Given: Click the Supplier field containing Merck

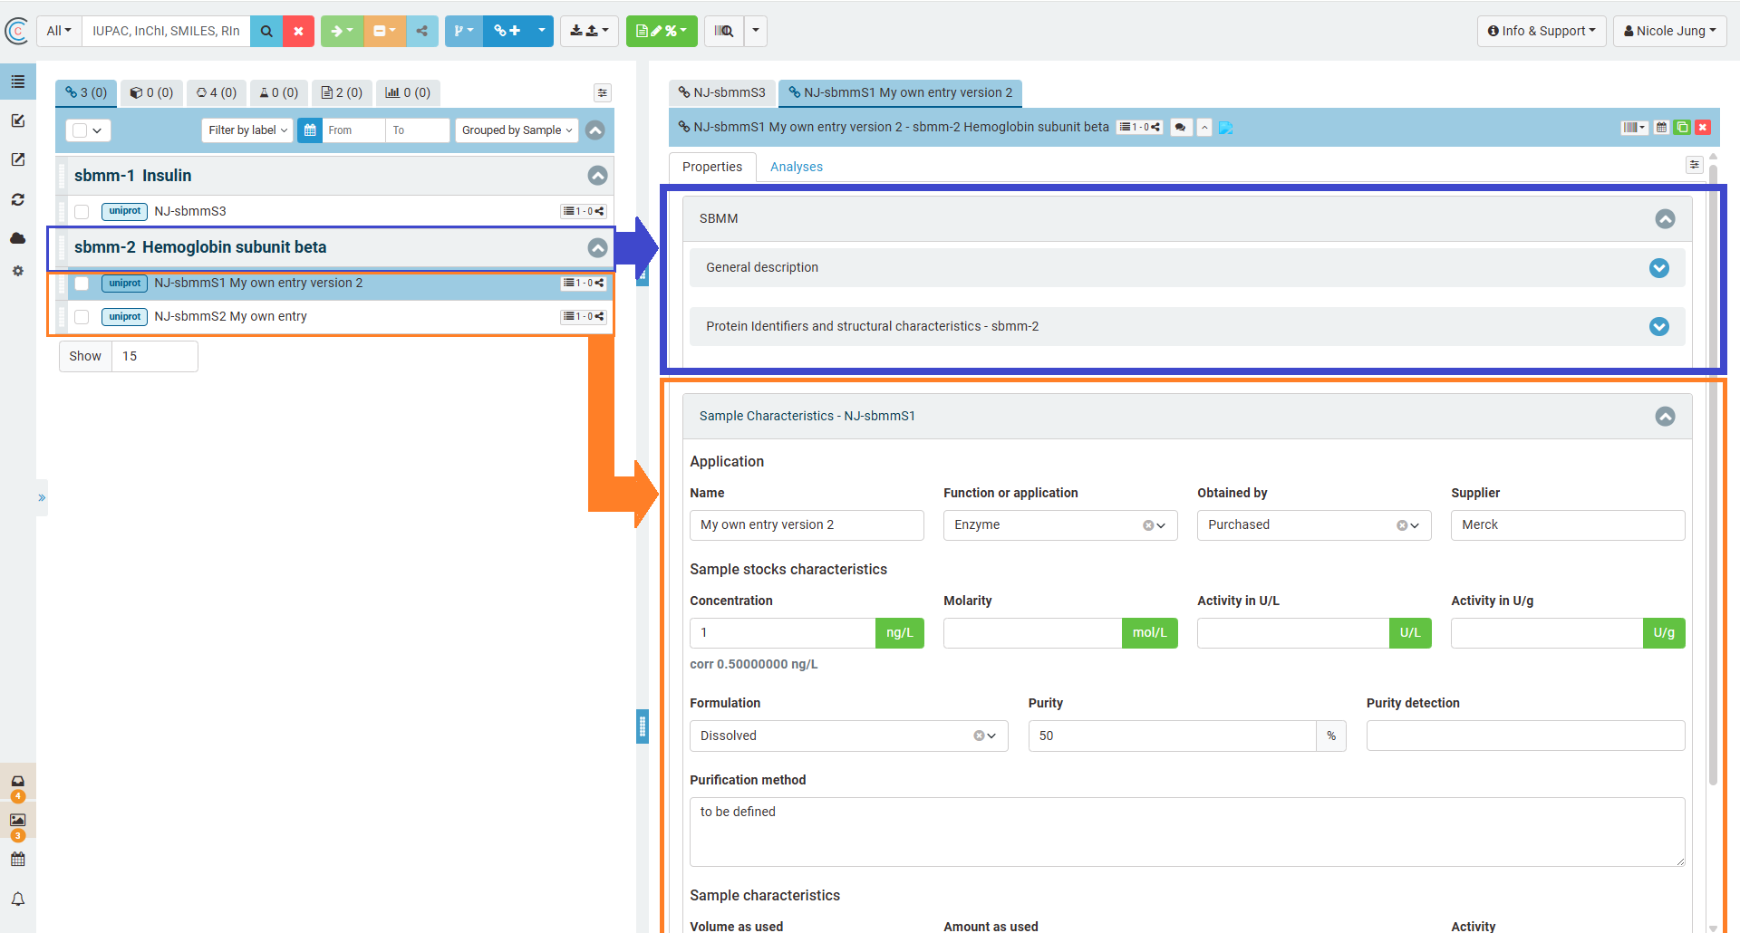Looking at the screenshot, I should pos(1567,525).
